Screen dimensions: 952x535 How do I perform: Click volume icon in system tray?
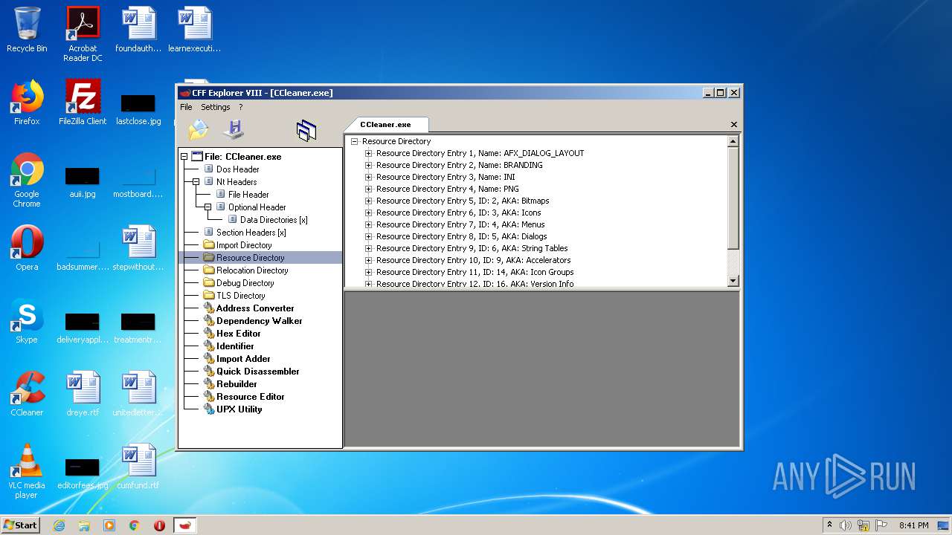click(846, 525)
